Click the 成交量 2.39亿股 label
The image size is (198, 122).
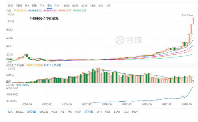click(15, 65)
